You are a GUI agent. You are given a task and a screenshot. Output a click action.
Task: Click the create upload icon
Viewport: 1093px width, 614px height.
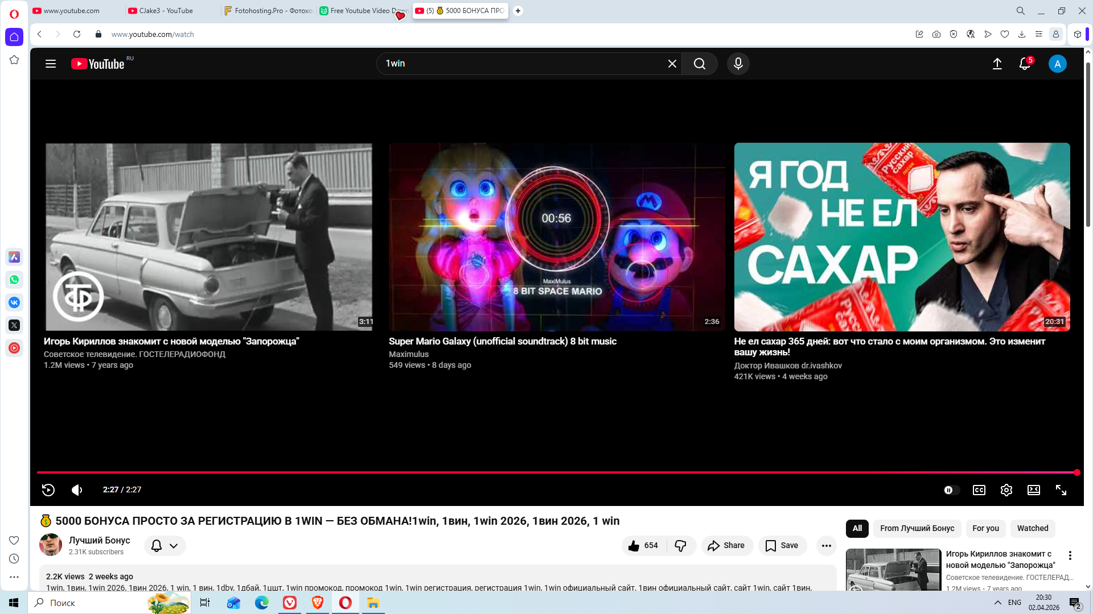(997, 64)
